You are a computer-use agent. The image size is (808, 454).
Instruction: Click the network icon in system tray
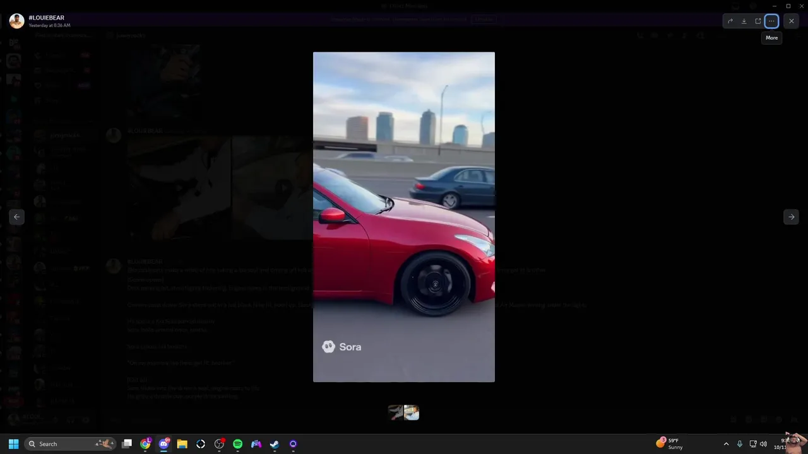point(752,444)
